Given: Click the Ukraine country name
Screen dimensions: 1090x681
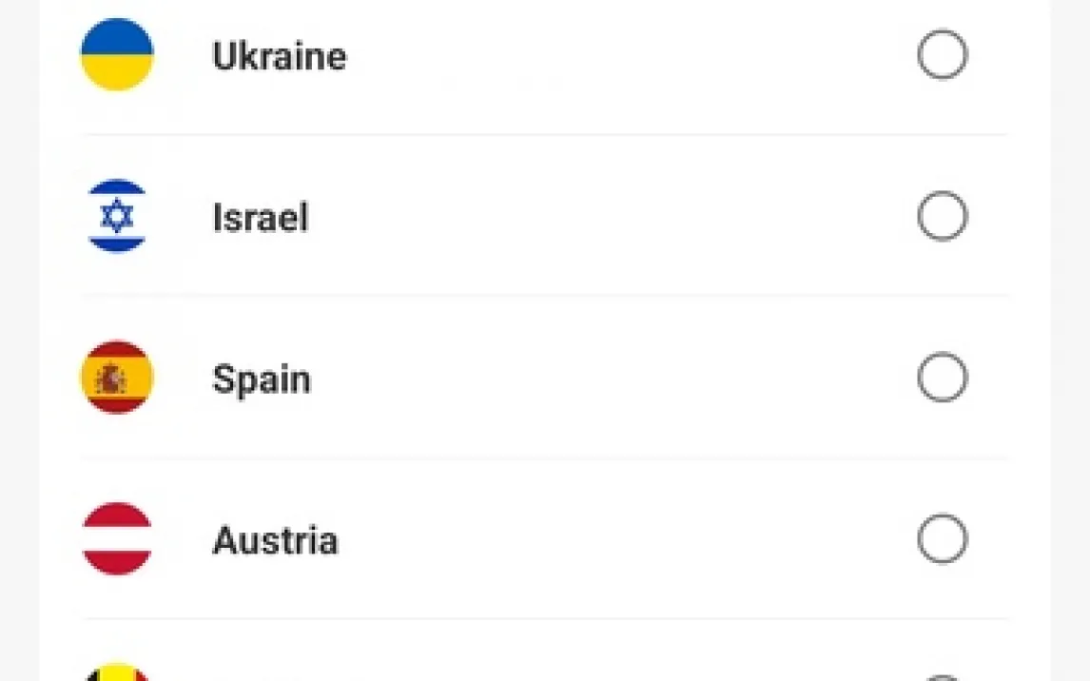Looking at the screenshot, I should coord(279,56).
